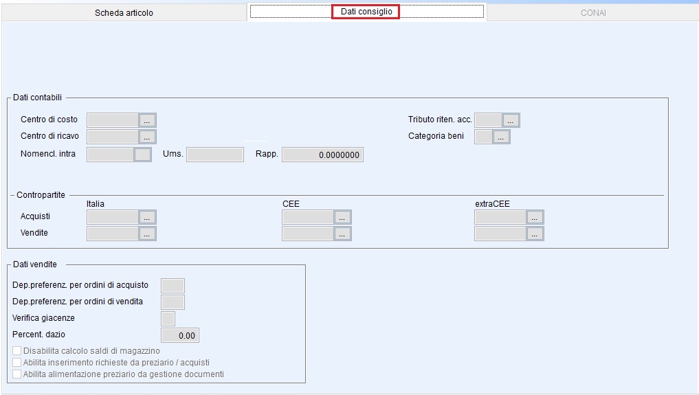
Task: Switch to the Scheda articolo tab
Action: coord(124,12)
